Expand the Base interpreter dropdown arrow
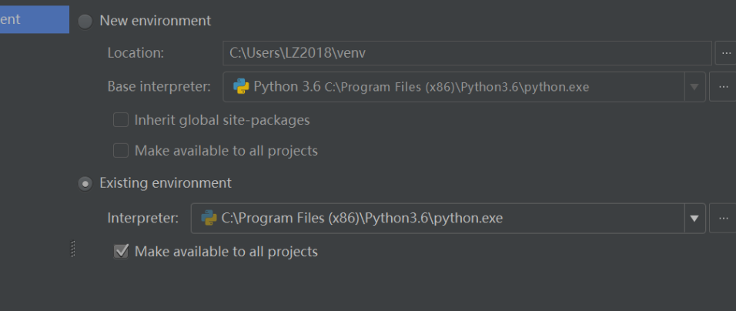 (x=695, y=87)
